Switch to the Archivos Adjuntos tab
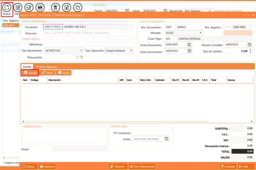256x170 pixels. [46, 66]
